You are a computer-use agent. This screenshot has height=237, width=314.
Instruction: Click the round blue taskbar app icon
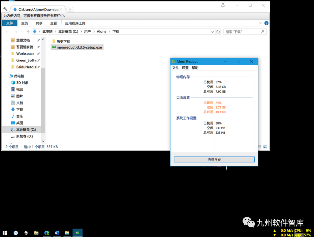(x=16, y=233)
